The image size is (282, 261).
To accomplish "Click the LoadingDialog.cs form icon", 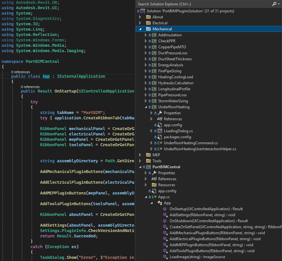I will (160, 131).
